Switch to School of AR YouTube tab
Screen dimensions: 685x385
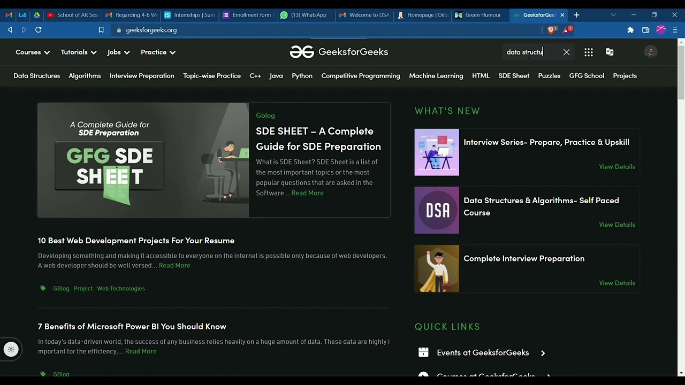pyautogui.click(x=72, y=15)
